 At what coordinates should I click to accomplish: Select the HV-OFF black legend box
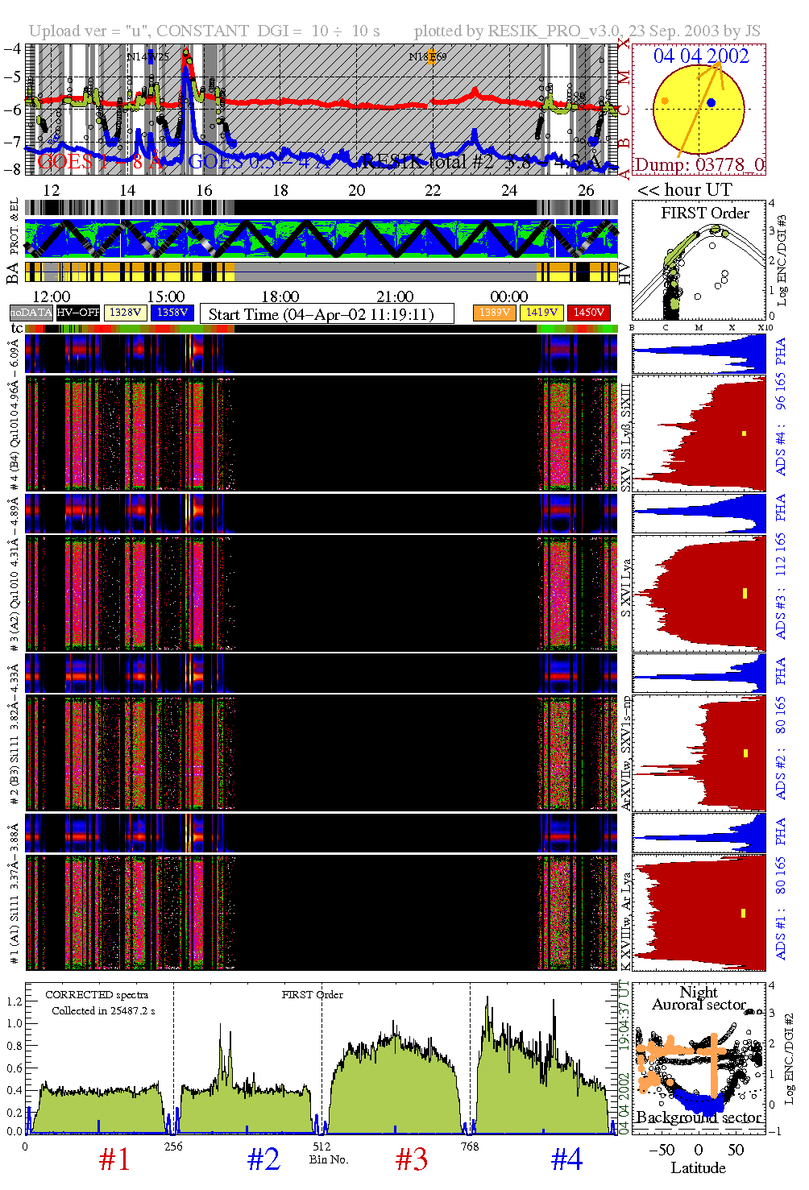coord(78,313)
